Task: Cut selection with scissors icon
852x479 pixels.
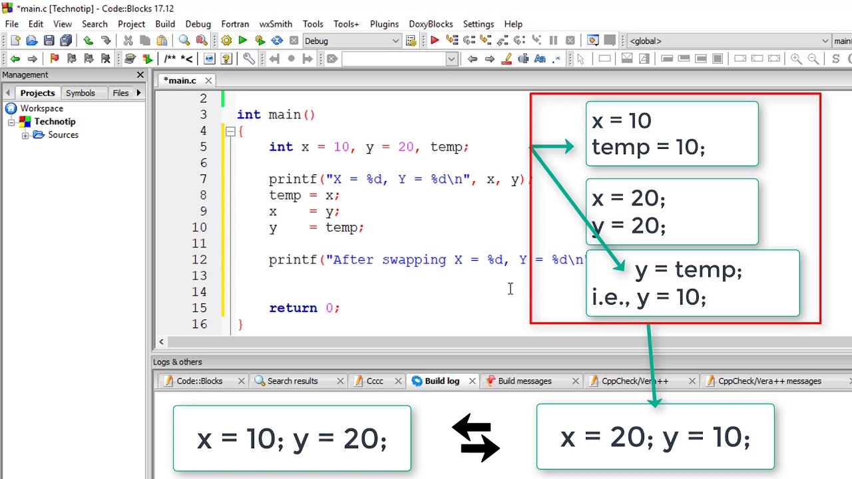Action: click(x=128, y=41)
